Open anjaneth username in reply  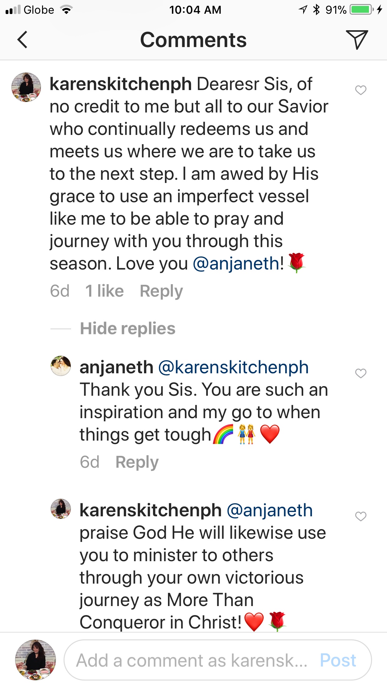116,367
